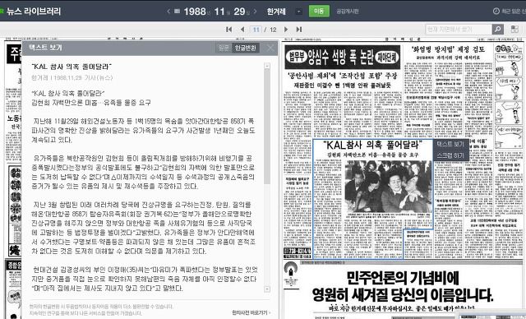Click the KAL참사 article photo

click(389, 187)
